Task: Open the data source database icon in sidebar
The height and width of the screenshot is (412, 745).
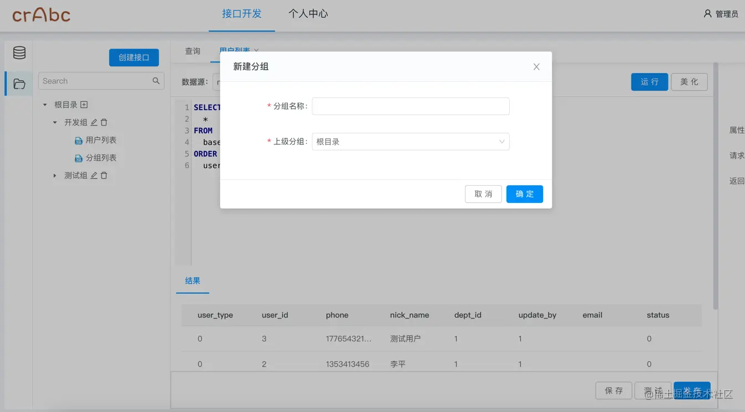Action: coord(19,53)
